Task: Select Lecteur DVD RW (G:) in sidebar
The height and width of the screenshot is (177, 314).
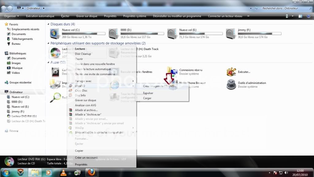Action: (24, 116)
